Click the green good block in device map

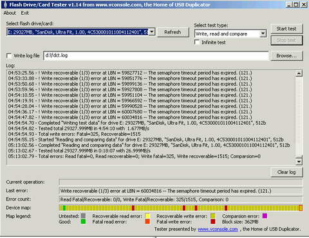(64, 208)
